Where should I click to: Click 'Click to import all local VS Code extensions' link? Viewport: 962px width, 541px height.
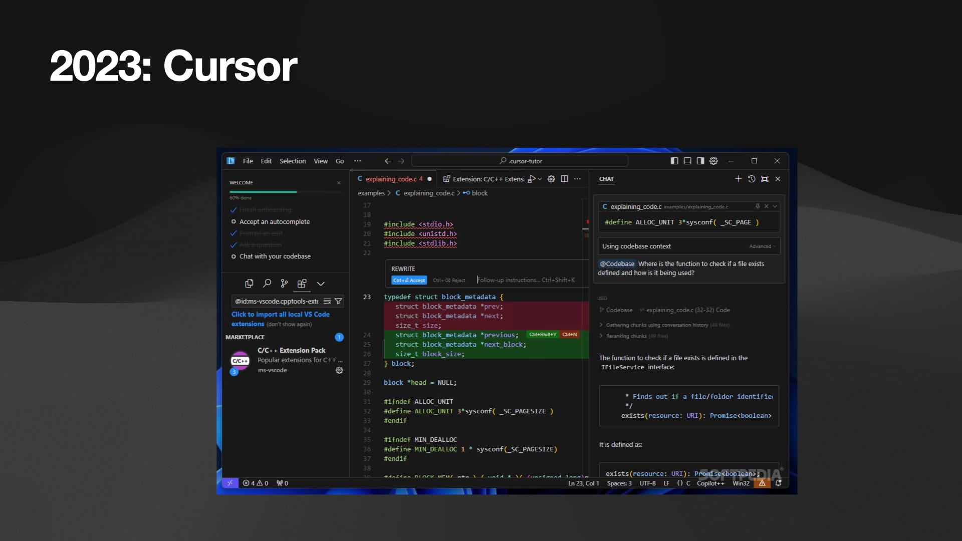pos(280,315)
